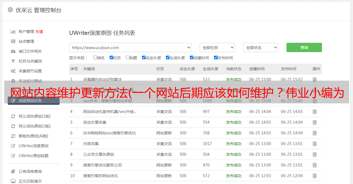Open 同义词伪原创[1版] in sidebar

[34, 116]
